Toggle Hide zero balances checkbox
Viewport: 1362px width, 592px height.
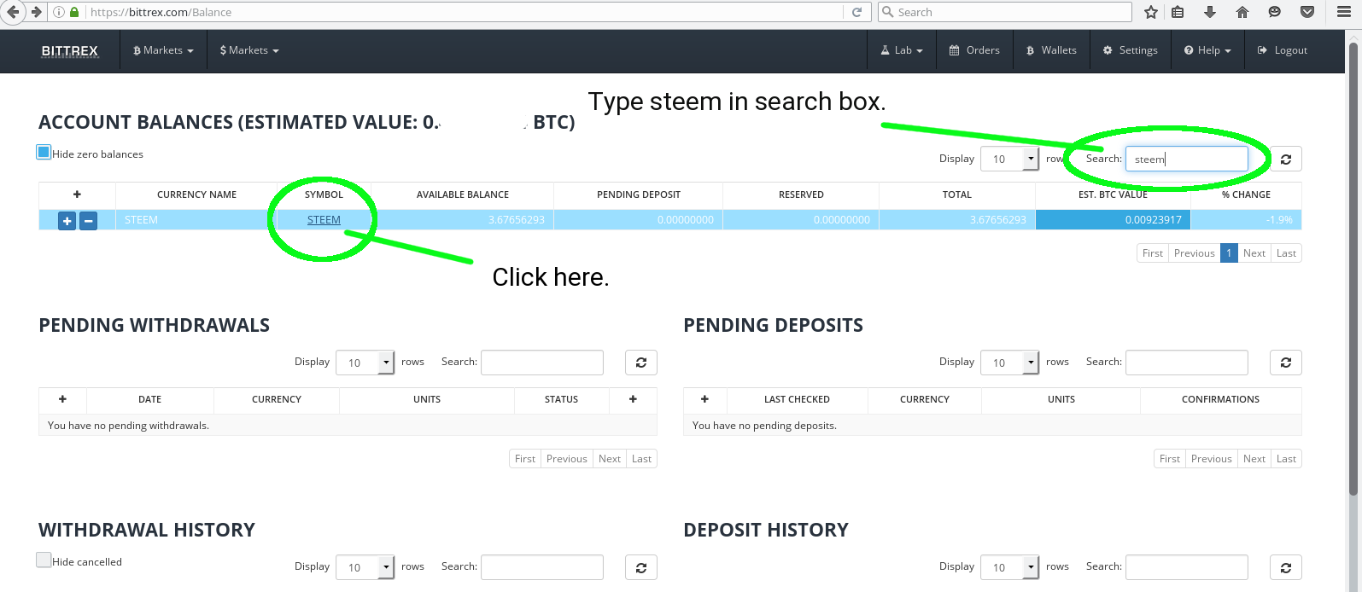point(44,152)
